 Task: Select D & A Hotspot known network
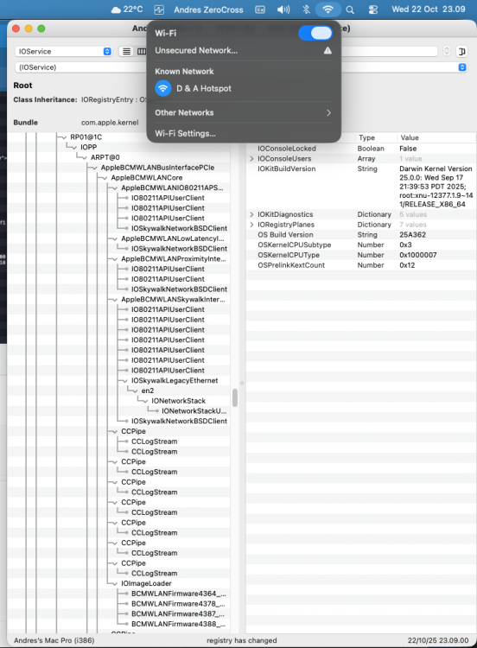pyautogui.click(x=244, y=88)
